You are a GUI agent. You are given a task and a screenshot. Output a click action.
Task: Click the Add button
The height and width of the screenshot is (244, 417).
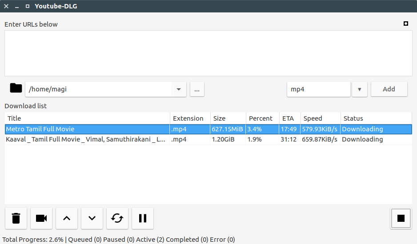[x=389, y=89]
